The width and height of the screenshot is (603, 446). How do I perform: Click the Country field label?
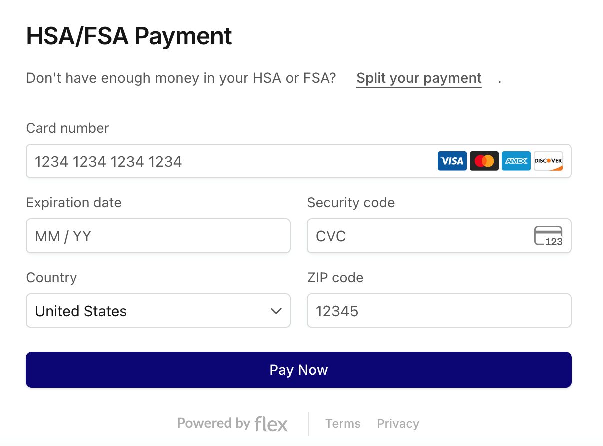point(51,278)
